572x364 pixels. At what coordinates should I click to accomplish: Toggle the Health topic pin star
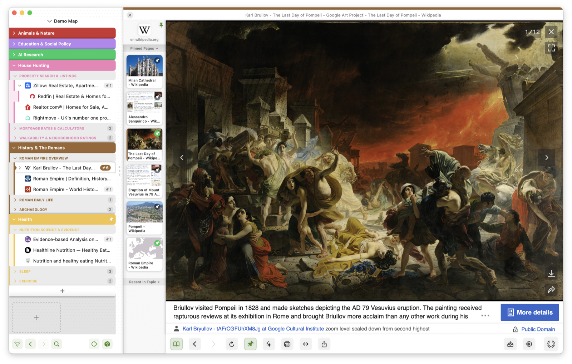pos(111,219)
